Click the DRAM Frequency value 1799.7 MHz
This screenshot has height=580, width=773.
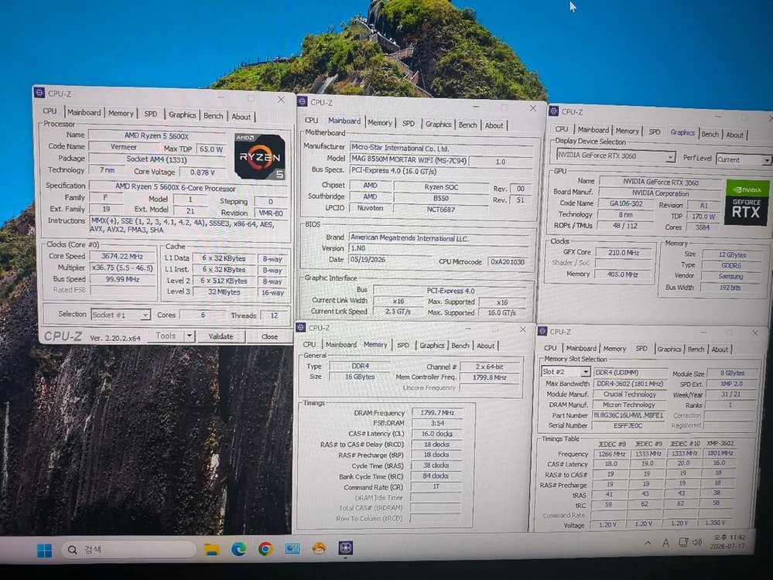coord(436,412)
